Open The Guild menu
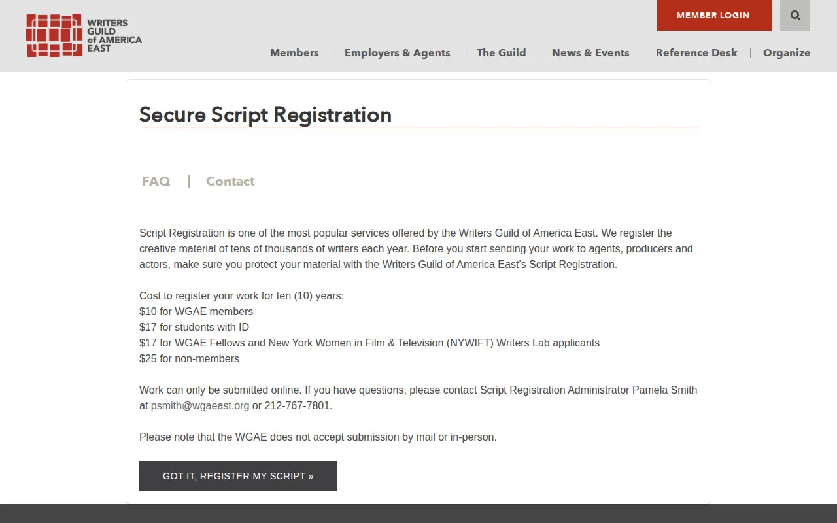Image resolution: width=837 pixels, height=523 pixels. point(502,53)
